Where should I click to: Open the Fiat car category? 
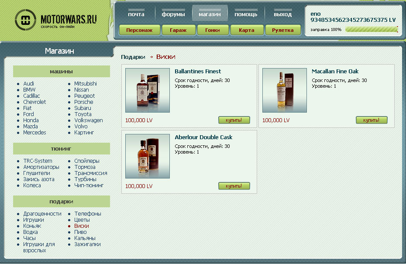pyautogui.click(x=27, y=108)
